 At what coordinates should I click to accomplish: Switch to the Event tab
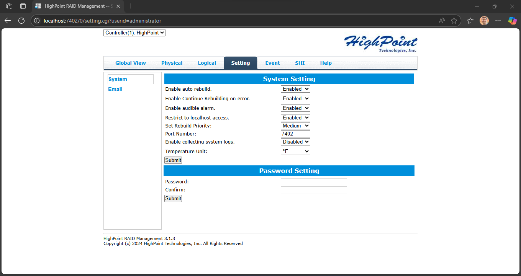click(272, 63)
